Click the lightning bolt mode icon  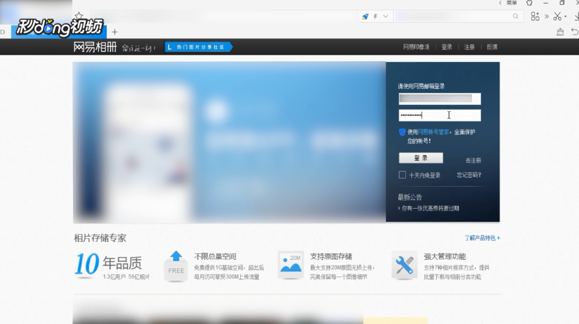pos(375,17)
